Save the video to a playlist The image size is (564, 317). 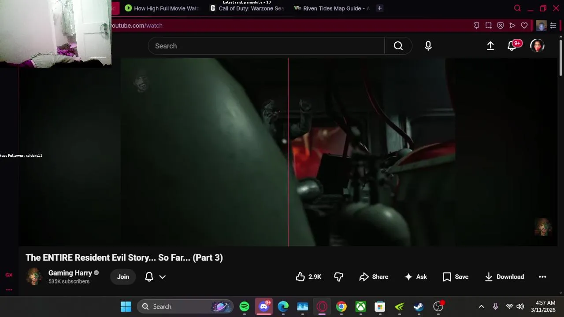(456, 276)
